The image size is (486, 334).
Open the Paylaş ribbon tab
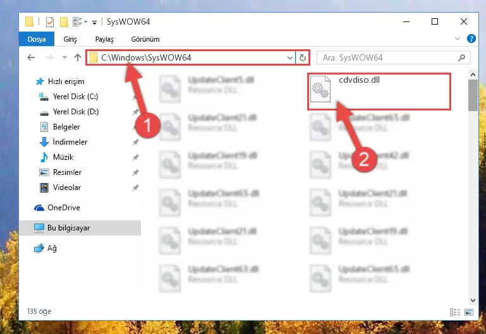click(104, 39)
